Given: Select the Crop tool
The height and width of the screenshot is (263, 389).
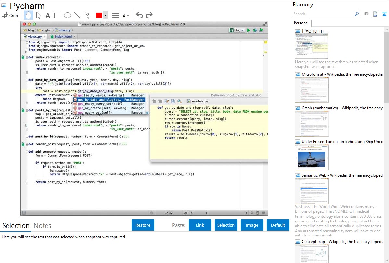Looking at the screenshot, I should point(10,15).
